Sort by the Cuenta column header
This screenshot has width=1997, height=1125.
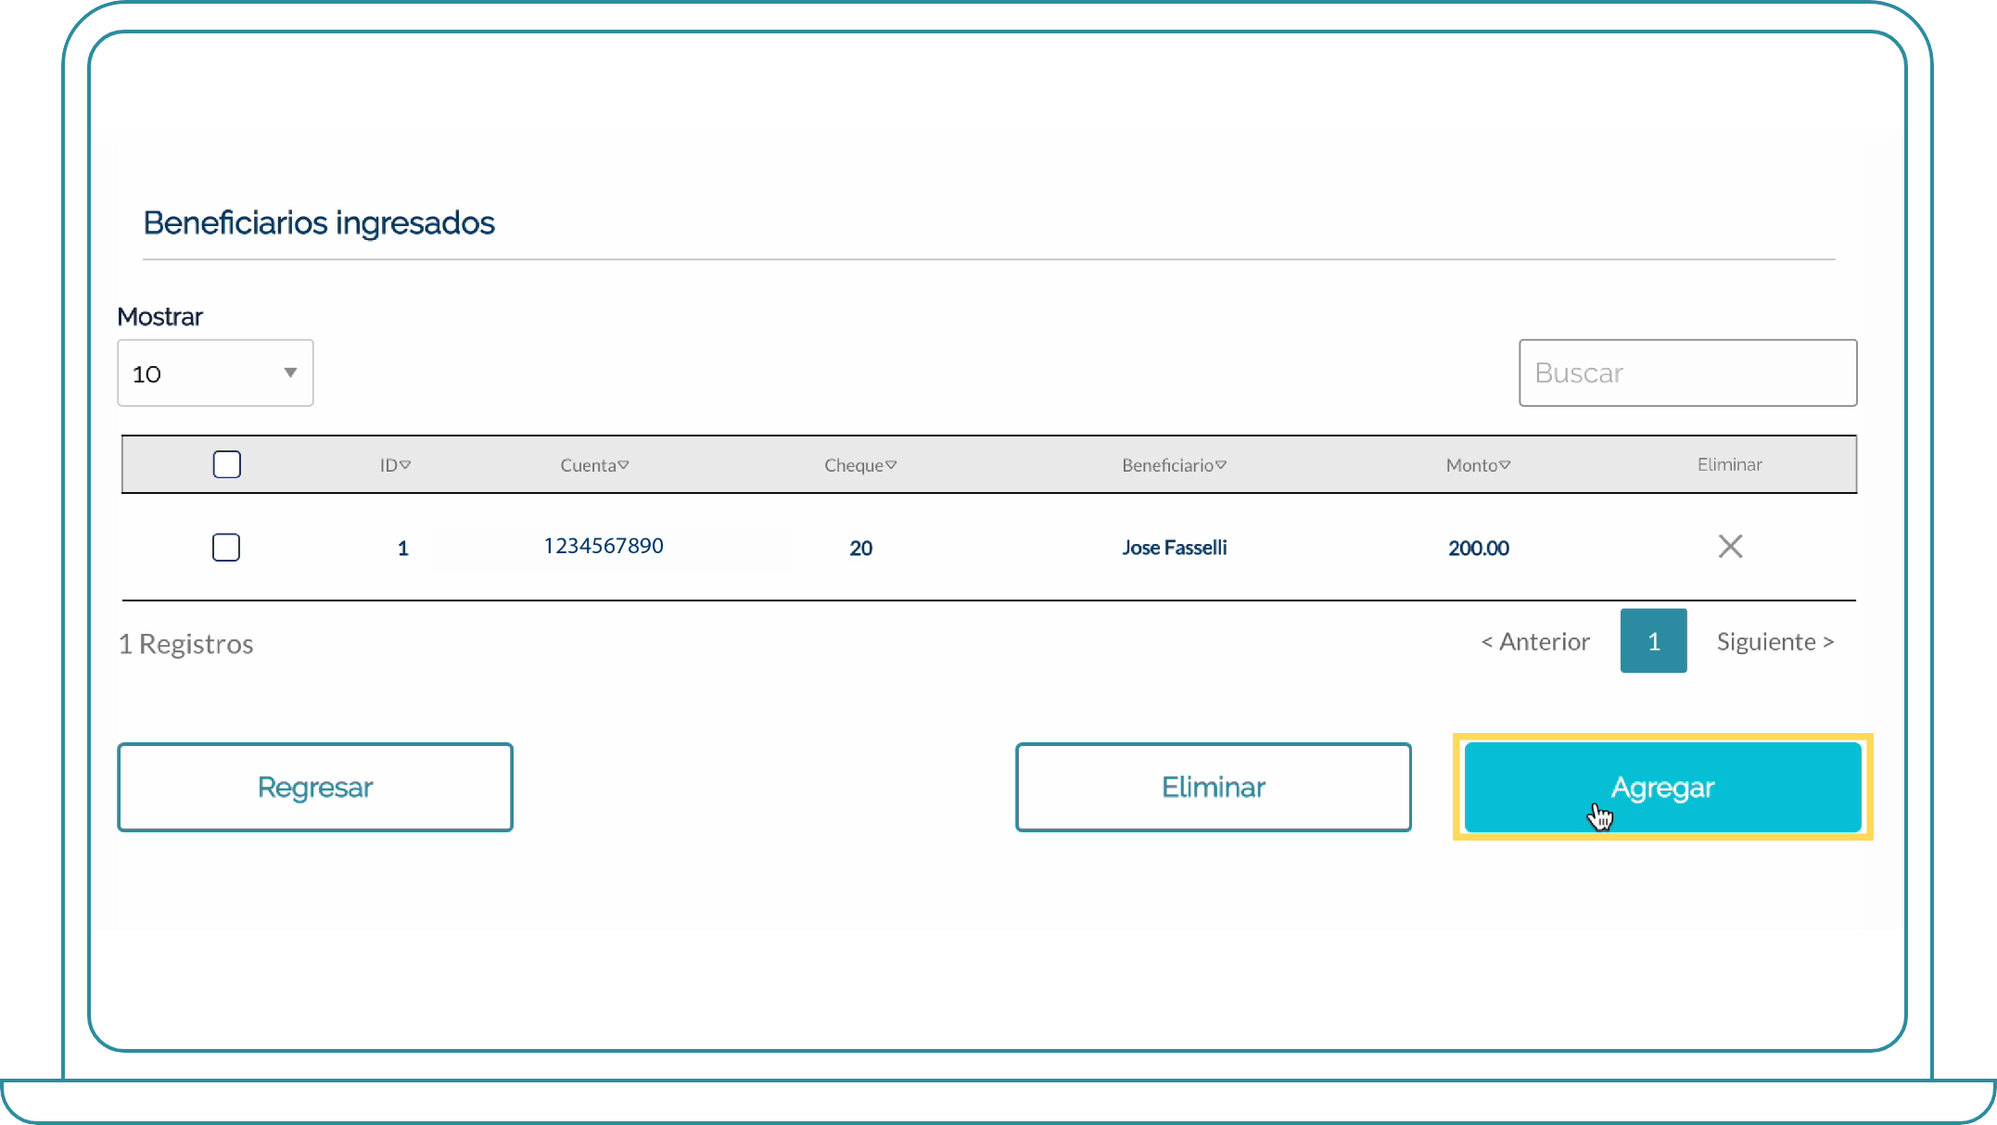pyautogui.click(x=594, y=465)
